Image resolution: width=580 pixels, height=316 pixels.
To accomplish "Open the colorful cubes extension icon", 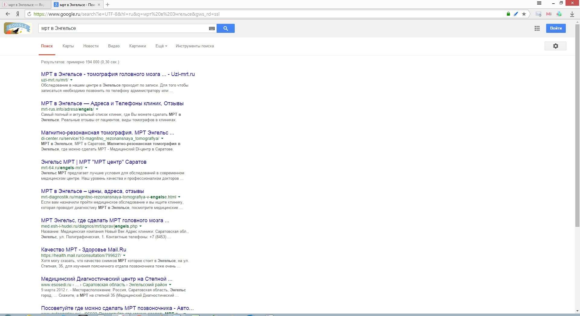I will 559,14.
